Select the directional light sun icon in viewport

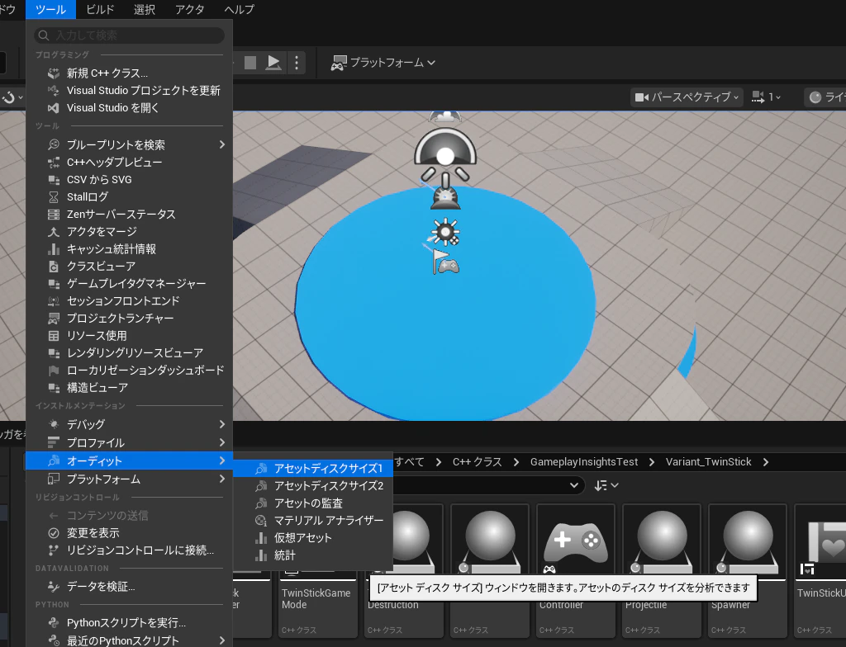(445, 233)
